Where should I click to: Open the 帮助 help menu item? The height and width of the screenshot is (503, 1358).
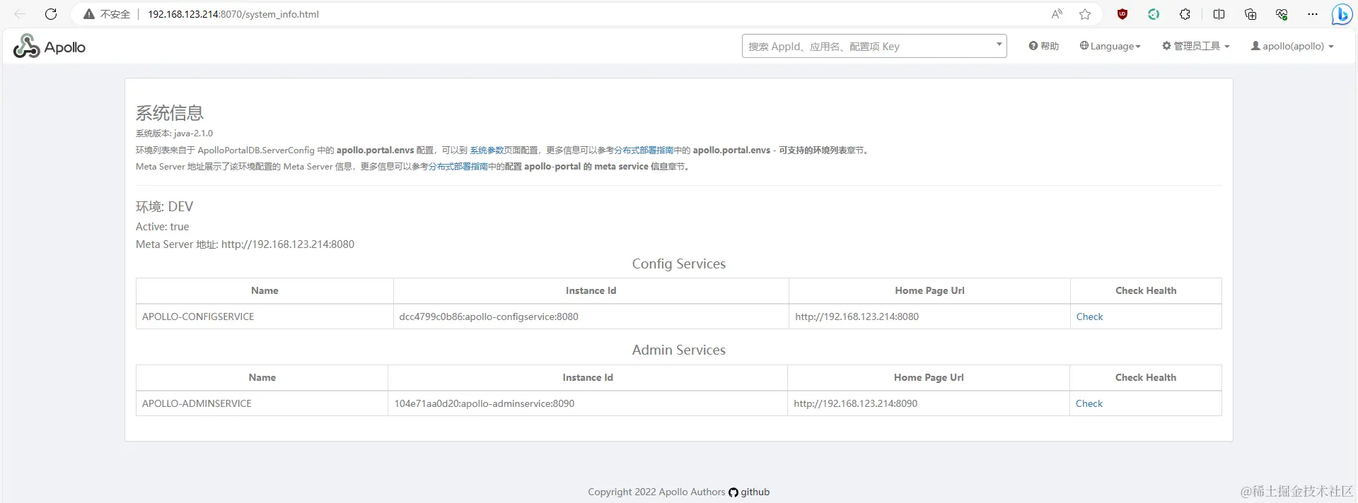pyautogui.click(x=1044, y=46)
